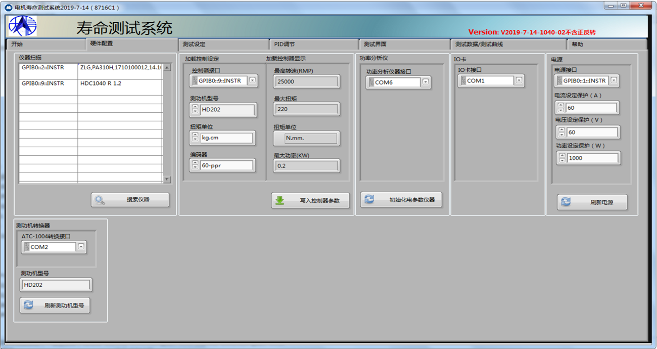Click the green download arrow icon for writing controller parameters
This screenshot has width=657, height=349.
tap(279, 201)
